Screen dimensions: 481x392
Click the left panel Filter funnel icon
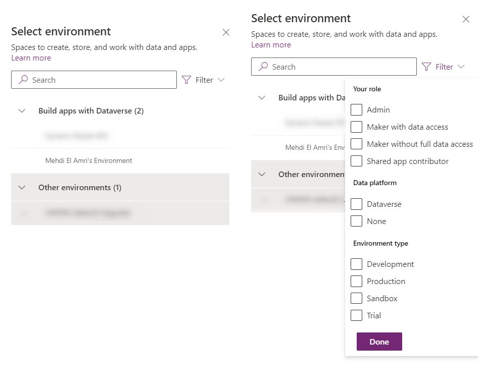click(x=186, y=80)
